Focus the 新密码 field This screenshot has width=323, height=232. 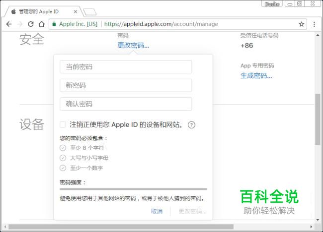coord(126,85)
